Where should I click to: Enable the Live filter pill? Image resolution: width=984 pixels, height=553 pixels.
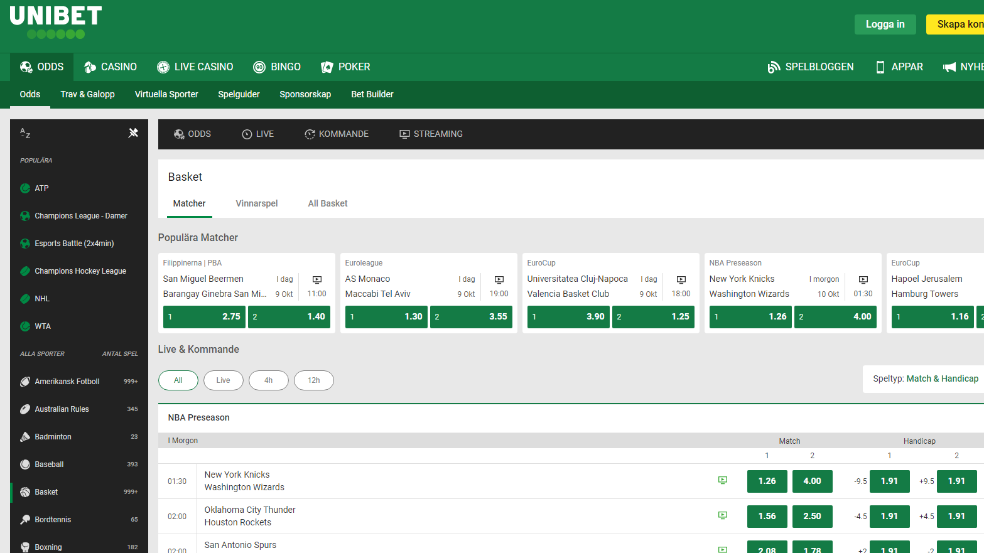pyautogui.click(x=224, y=380)
